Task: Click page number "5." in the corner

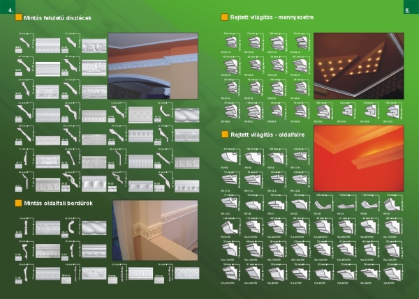Action: (408, 10)
